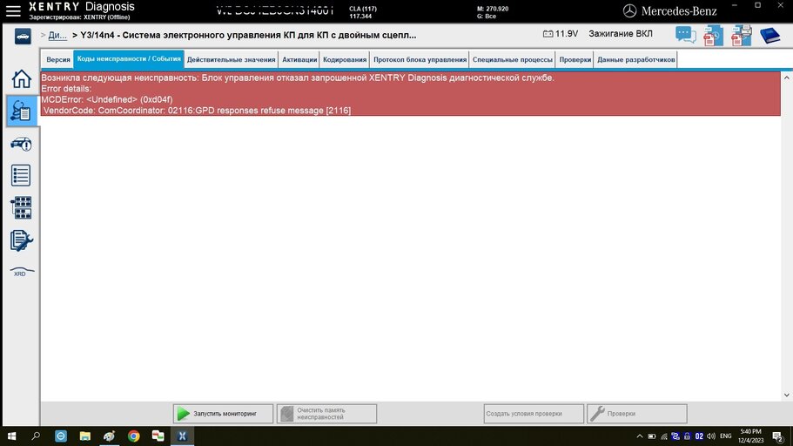
Task: Click the Ди... breadcrumb link
Action: coord(57,36)
